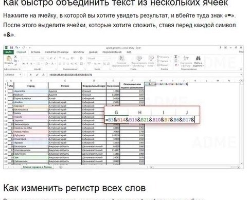Click the Cell Styles icon
Image resolution: width=249 pixels, height=200 pixels.
click(151, 59)
